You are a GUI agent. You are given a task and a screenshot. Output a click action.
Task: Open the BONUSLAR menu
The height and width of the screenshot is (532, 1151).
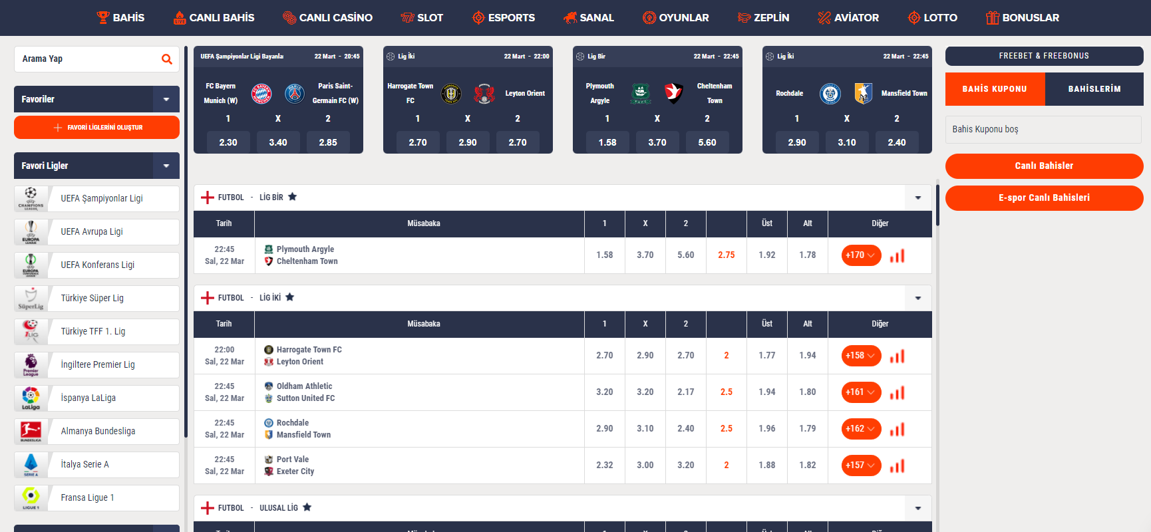pyautogui.click(x=1023, y=18)
